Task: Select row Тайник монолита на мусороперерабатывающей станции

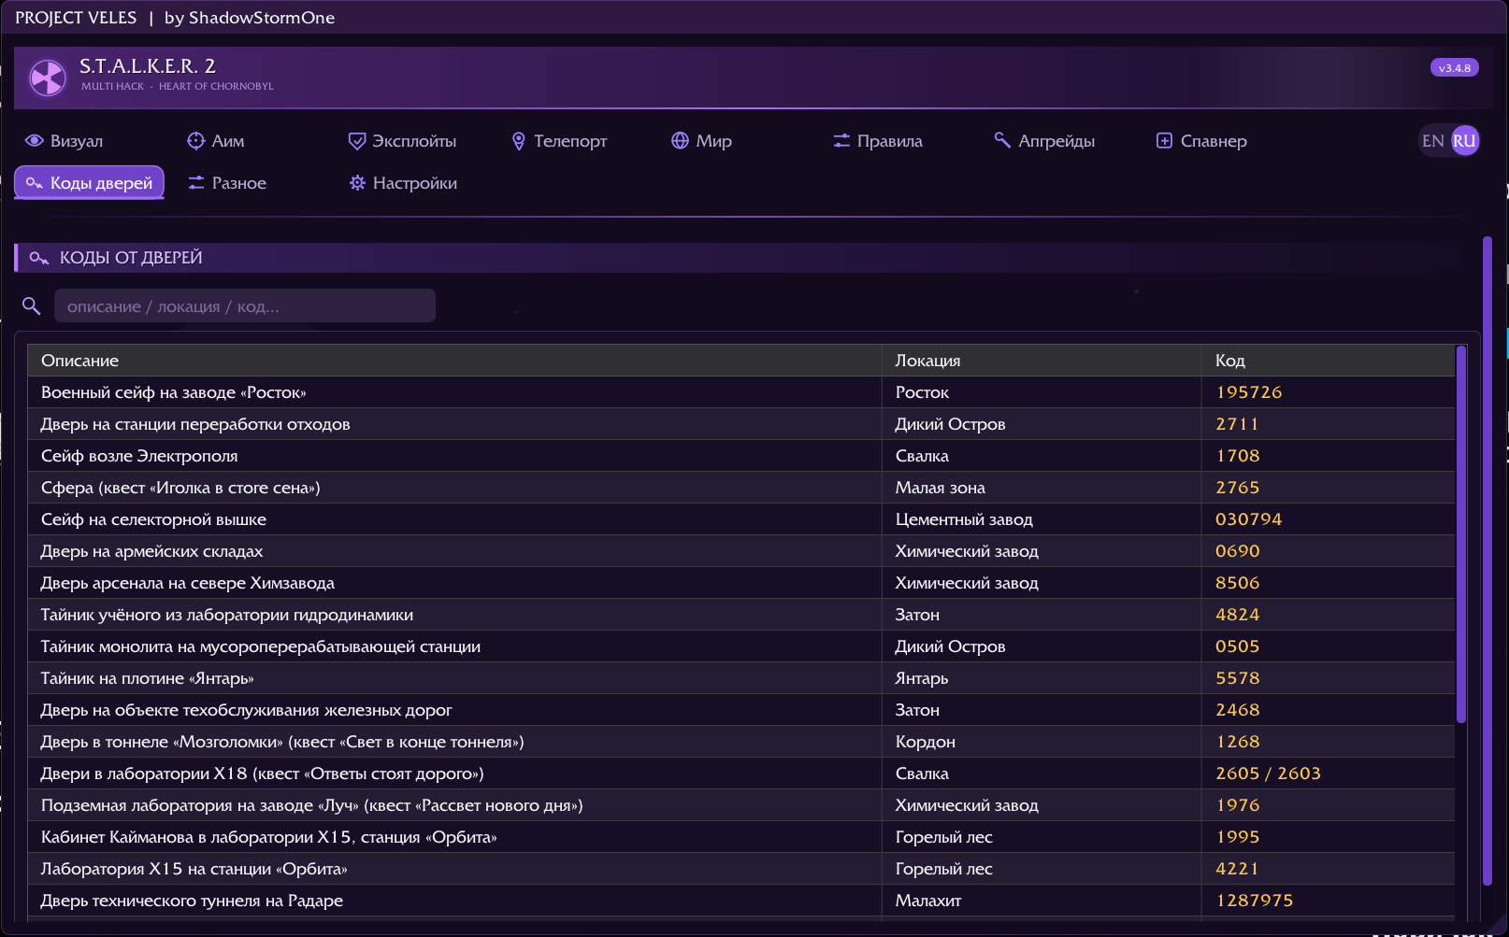Action: coord(741,646)
